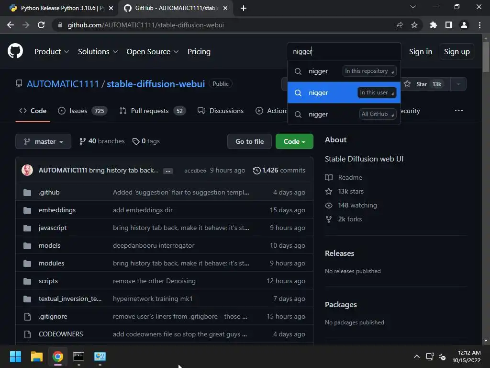Open the .github folder
Image resolution: width=490 pixels, height=368 pixels.
coord(49,192)
